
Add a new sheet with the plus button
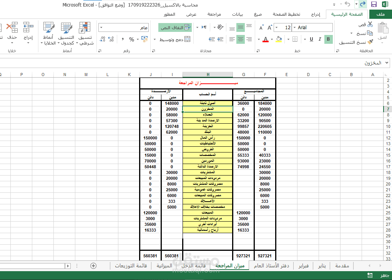(x=93, y=266)
